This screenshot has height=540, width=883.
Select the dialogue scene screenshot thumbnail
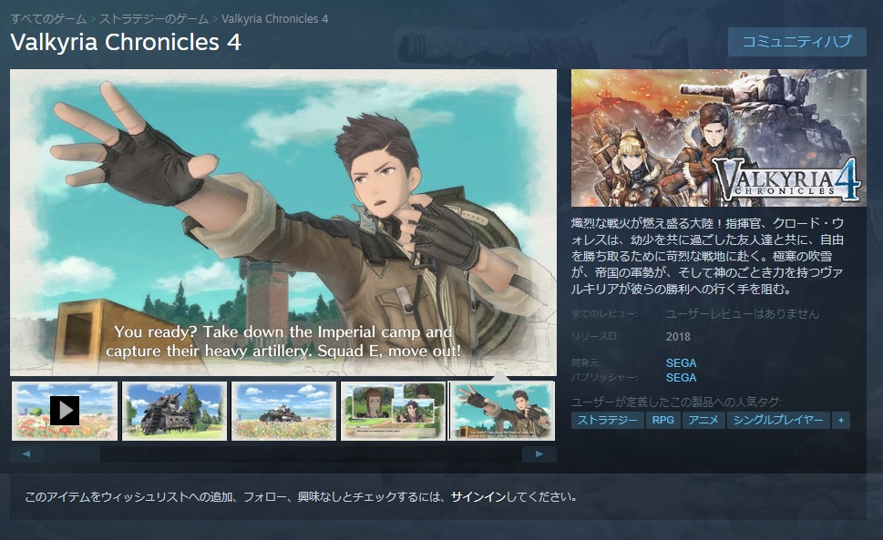click(x=393, y=411)
